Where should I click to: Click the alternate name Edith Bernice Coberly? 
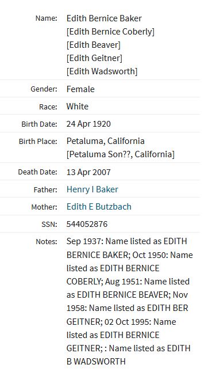tap(110, 32)
